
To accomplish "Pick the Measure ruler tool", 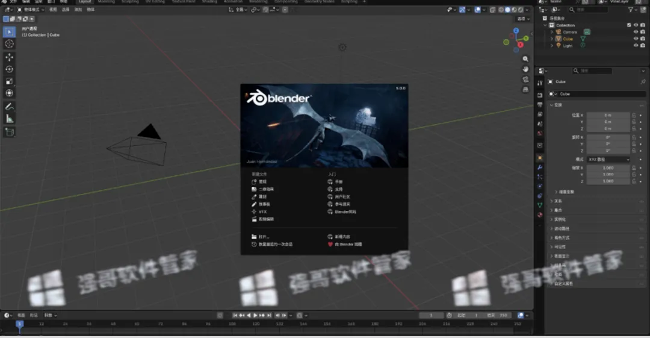I will click(9, 119).
